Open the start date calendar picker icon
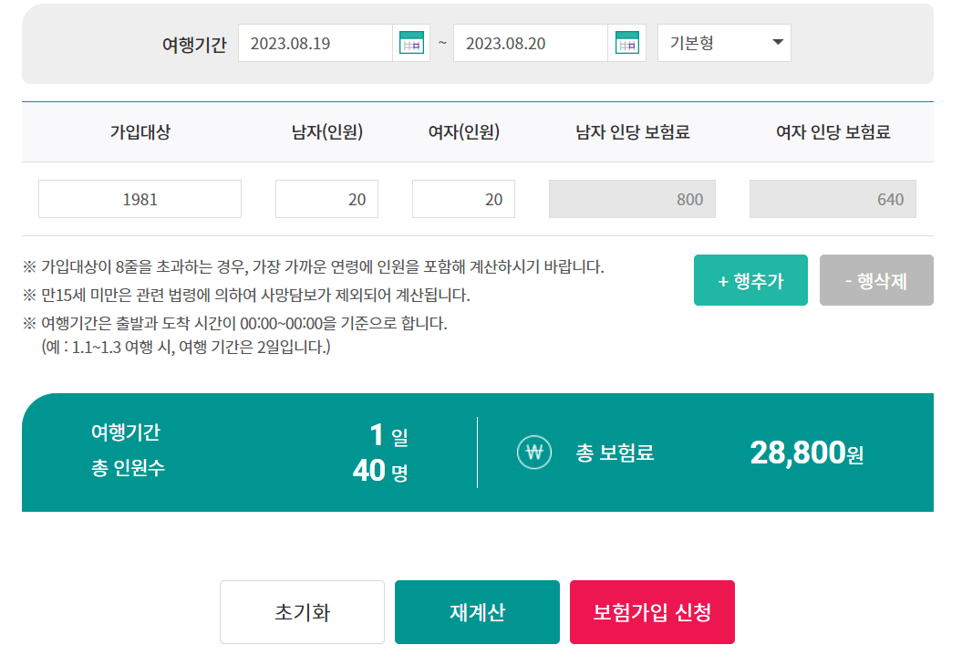This screenshot has height=666, width=962. pos(409,42)
